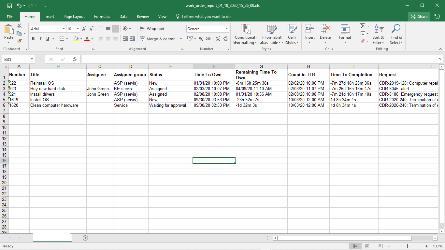The width and height of the screenshot is (445, 250).
Task: Toggle Underline formatting
Action: pos(48,39)
